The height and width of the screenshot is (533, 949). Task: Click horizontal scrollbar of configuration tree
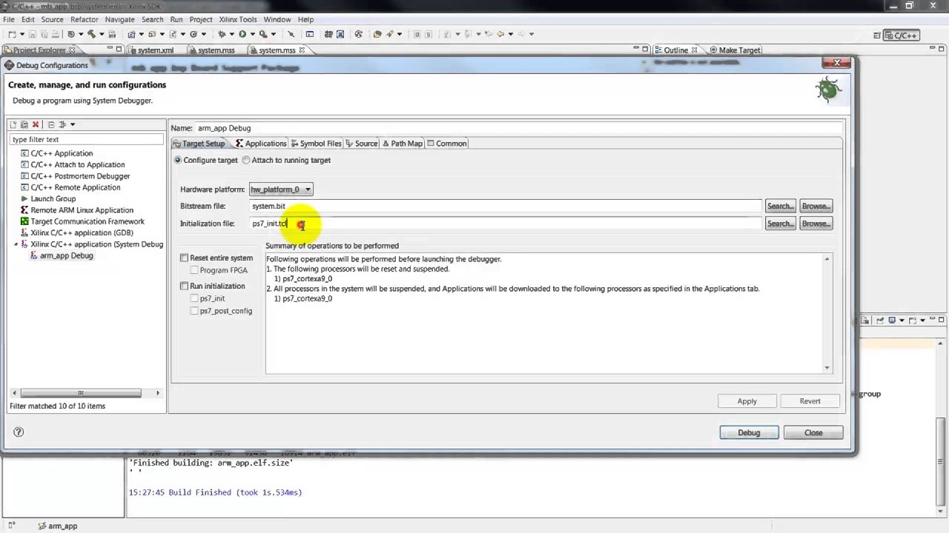click(81, 393)
